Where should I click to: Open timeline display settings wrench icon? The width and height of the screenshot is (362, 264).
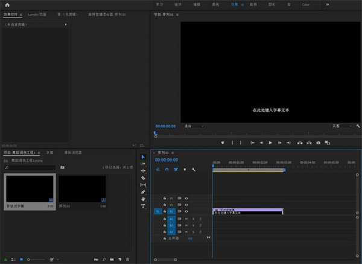(x=193, y=170)
